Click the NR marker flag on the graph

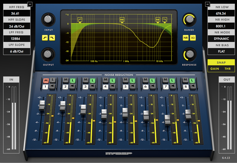tap(122, 19)
